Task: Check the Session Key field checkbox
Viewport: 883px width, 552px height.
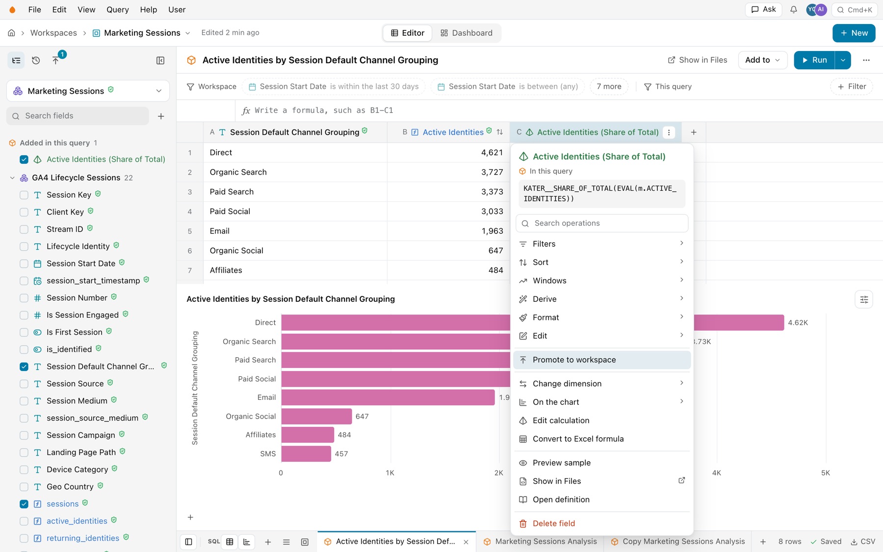Action: coord(24,195)
